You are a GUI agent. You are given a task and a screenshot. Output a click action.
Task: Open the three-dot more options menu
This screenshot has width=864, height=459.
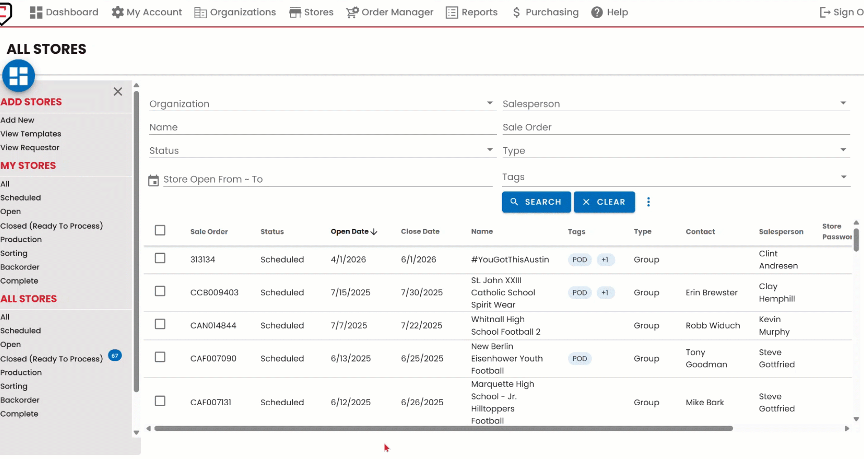(x=648, y=202)
